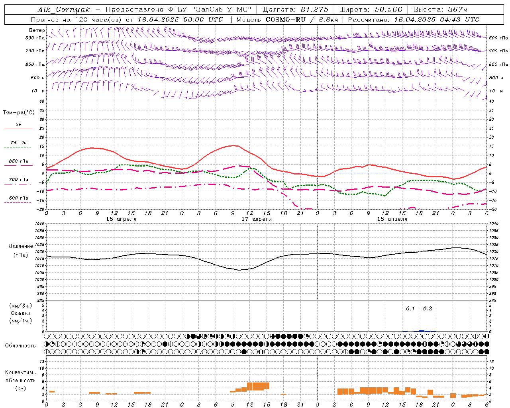Click the model label "Модель COSMO-RU / 6.6км"
This screenshot has height=408, width=510.
coord(287,20)
